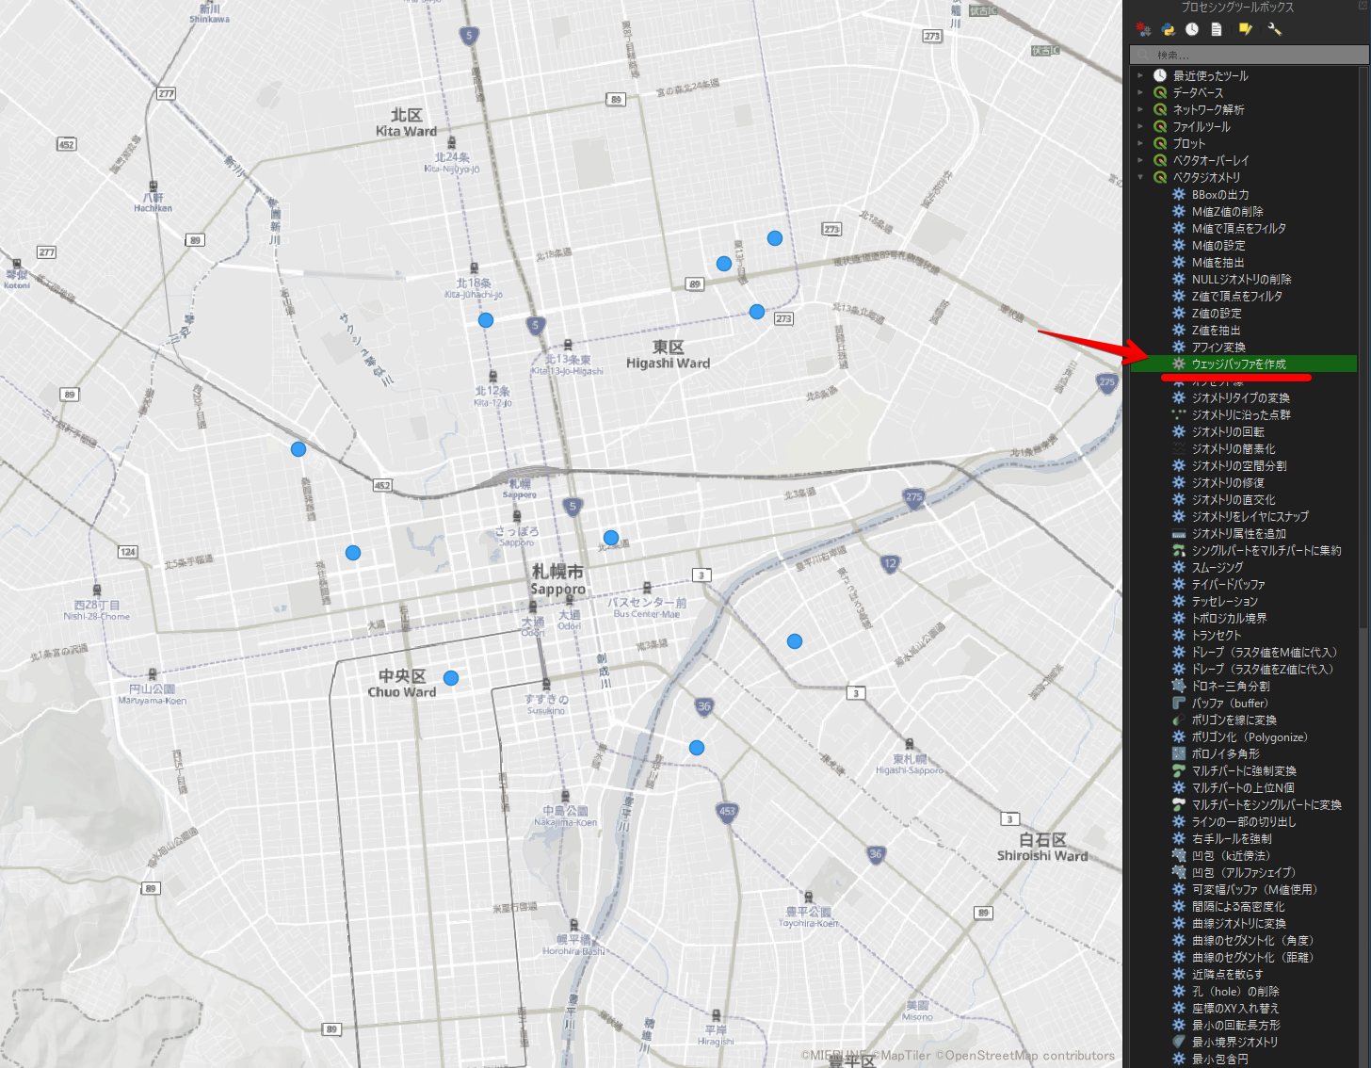Click the バッファ（buffer） icon
Screen dimensions: 1371x1068
pos(1179,703)
